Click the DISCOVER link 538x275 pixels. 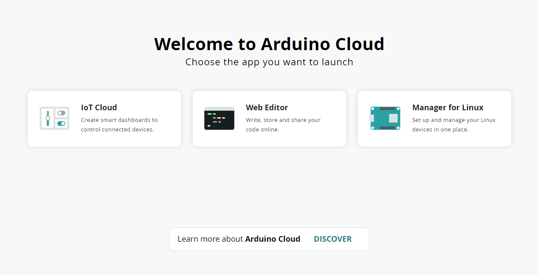click(x=333, y=239)
